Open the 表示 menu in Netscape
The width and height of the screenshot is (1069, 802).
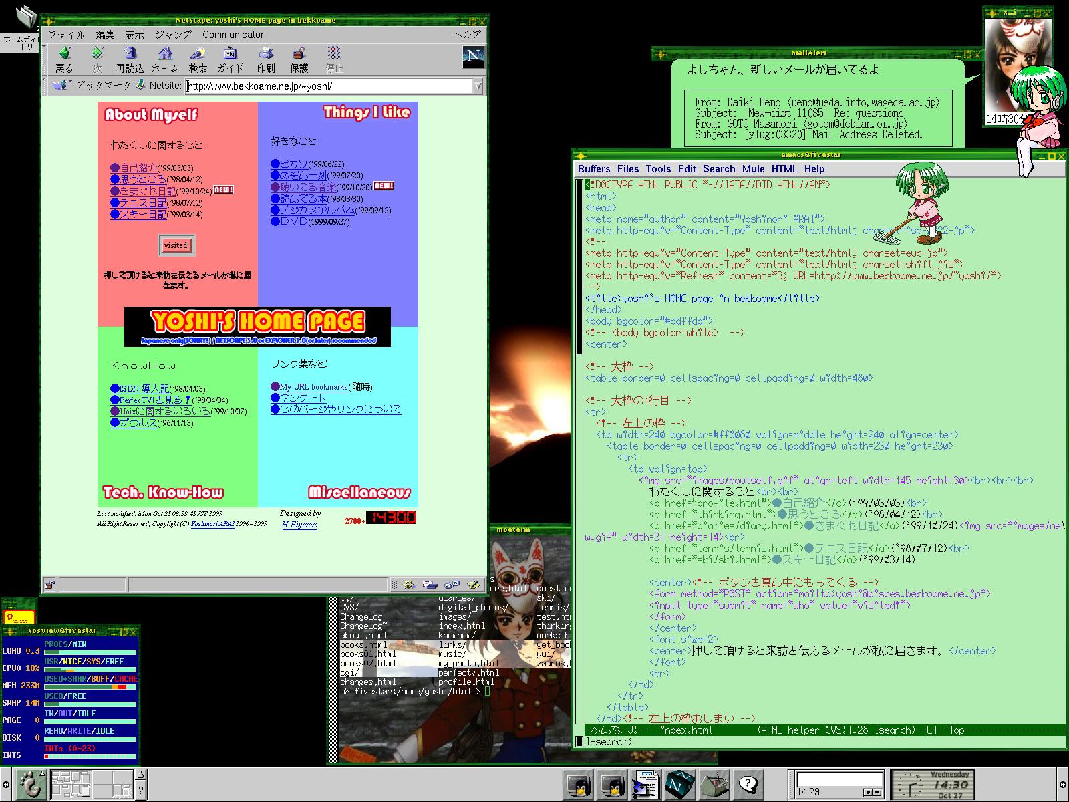(x=134, y=35)
